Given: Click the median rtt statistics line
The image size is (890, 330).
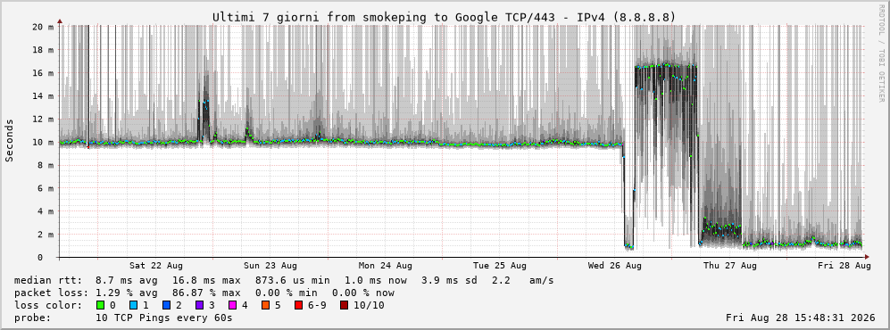Looking at the screenshot, I should pos(284,280).
